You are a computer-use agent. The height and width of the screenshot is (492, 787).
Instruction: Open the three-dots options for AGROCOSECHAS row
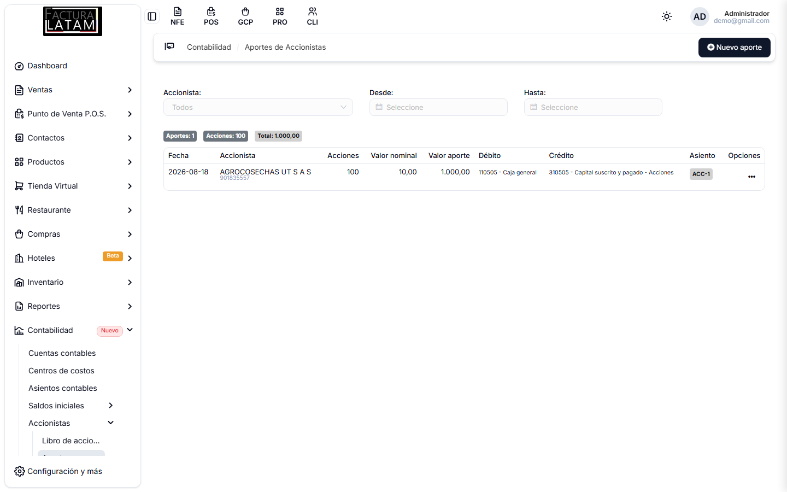coord(751,177)
